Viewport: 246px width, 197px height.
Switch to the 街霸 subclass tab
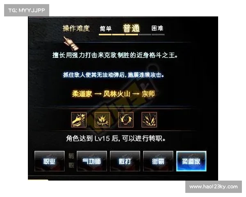tap(158, 161)
